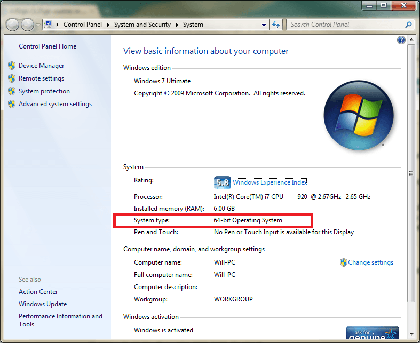Click 'Will-PC' next to Computer name

(x=225, y=262)
